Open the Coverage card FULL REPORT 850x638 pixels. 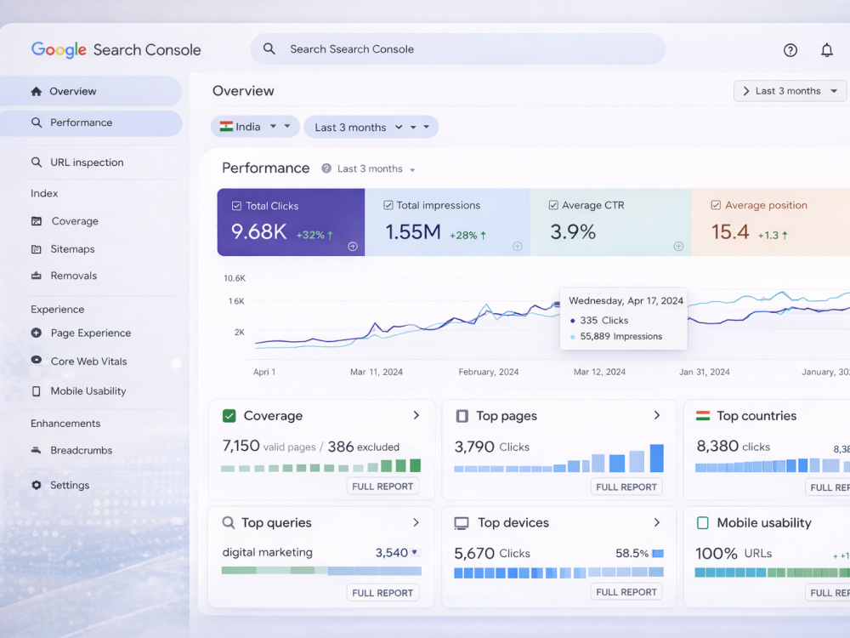[382, 486]
